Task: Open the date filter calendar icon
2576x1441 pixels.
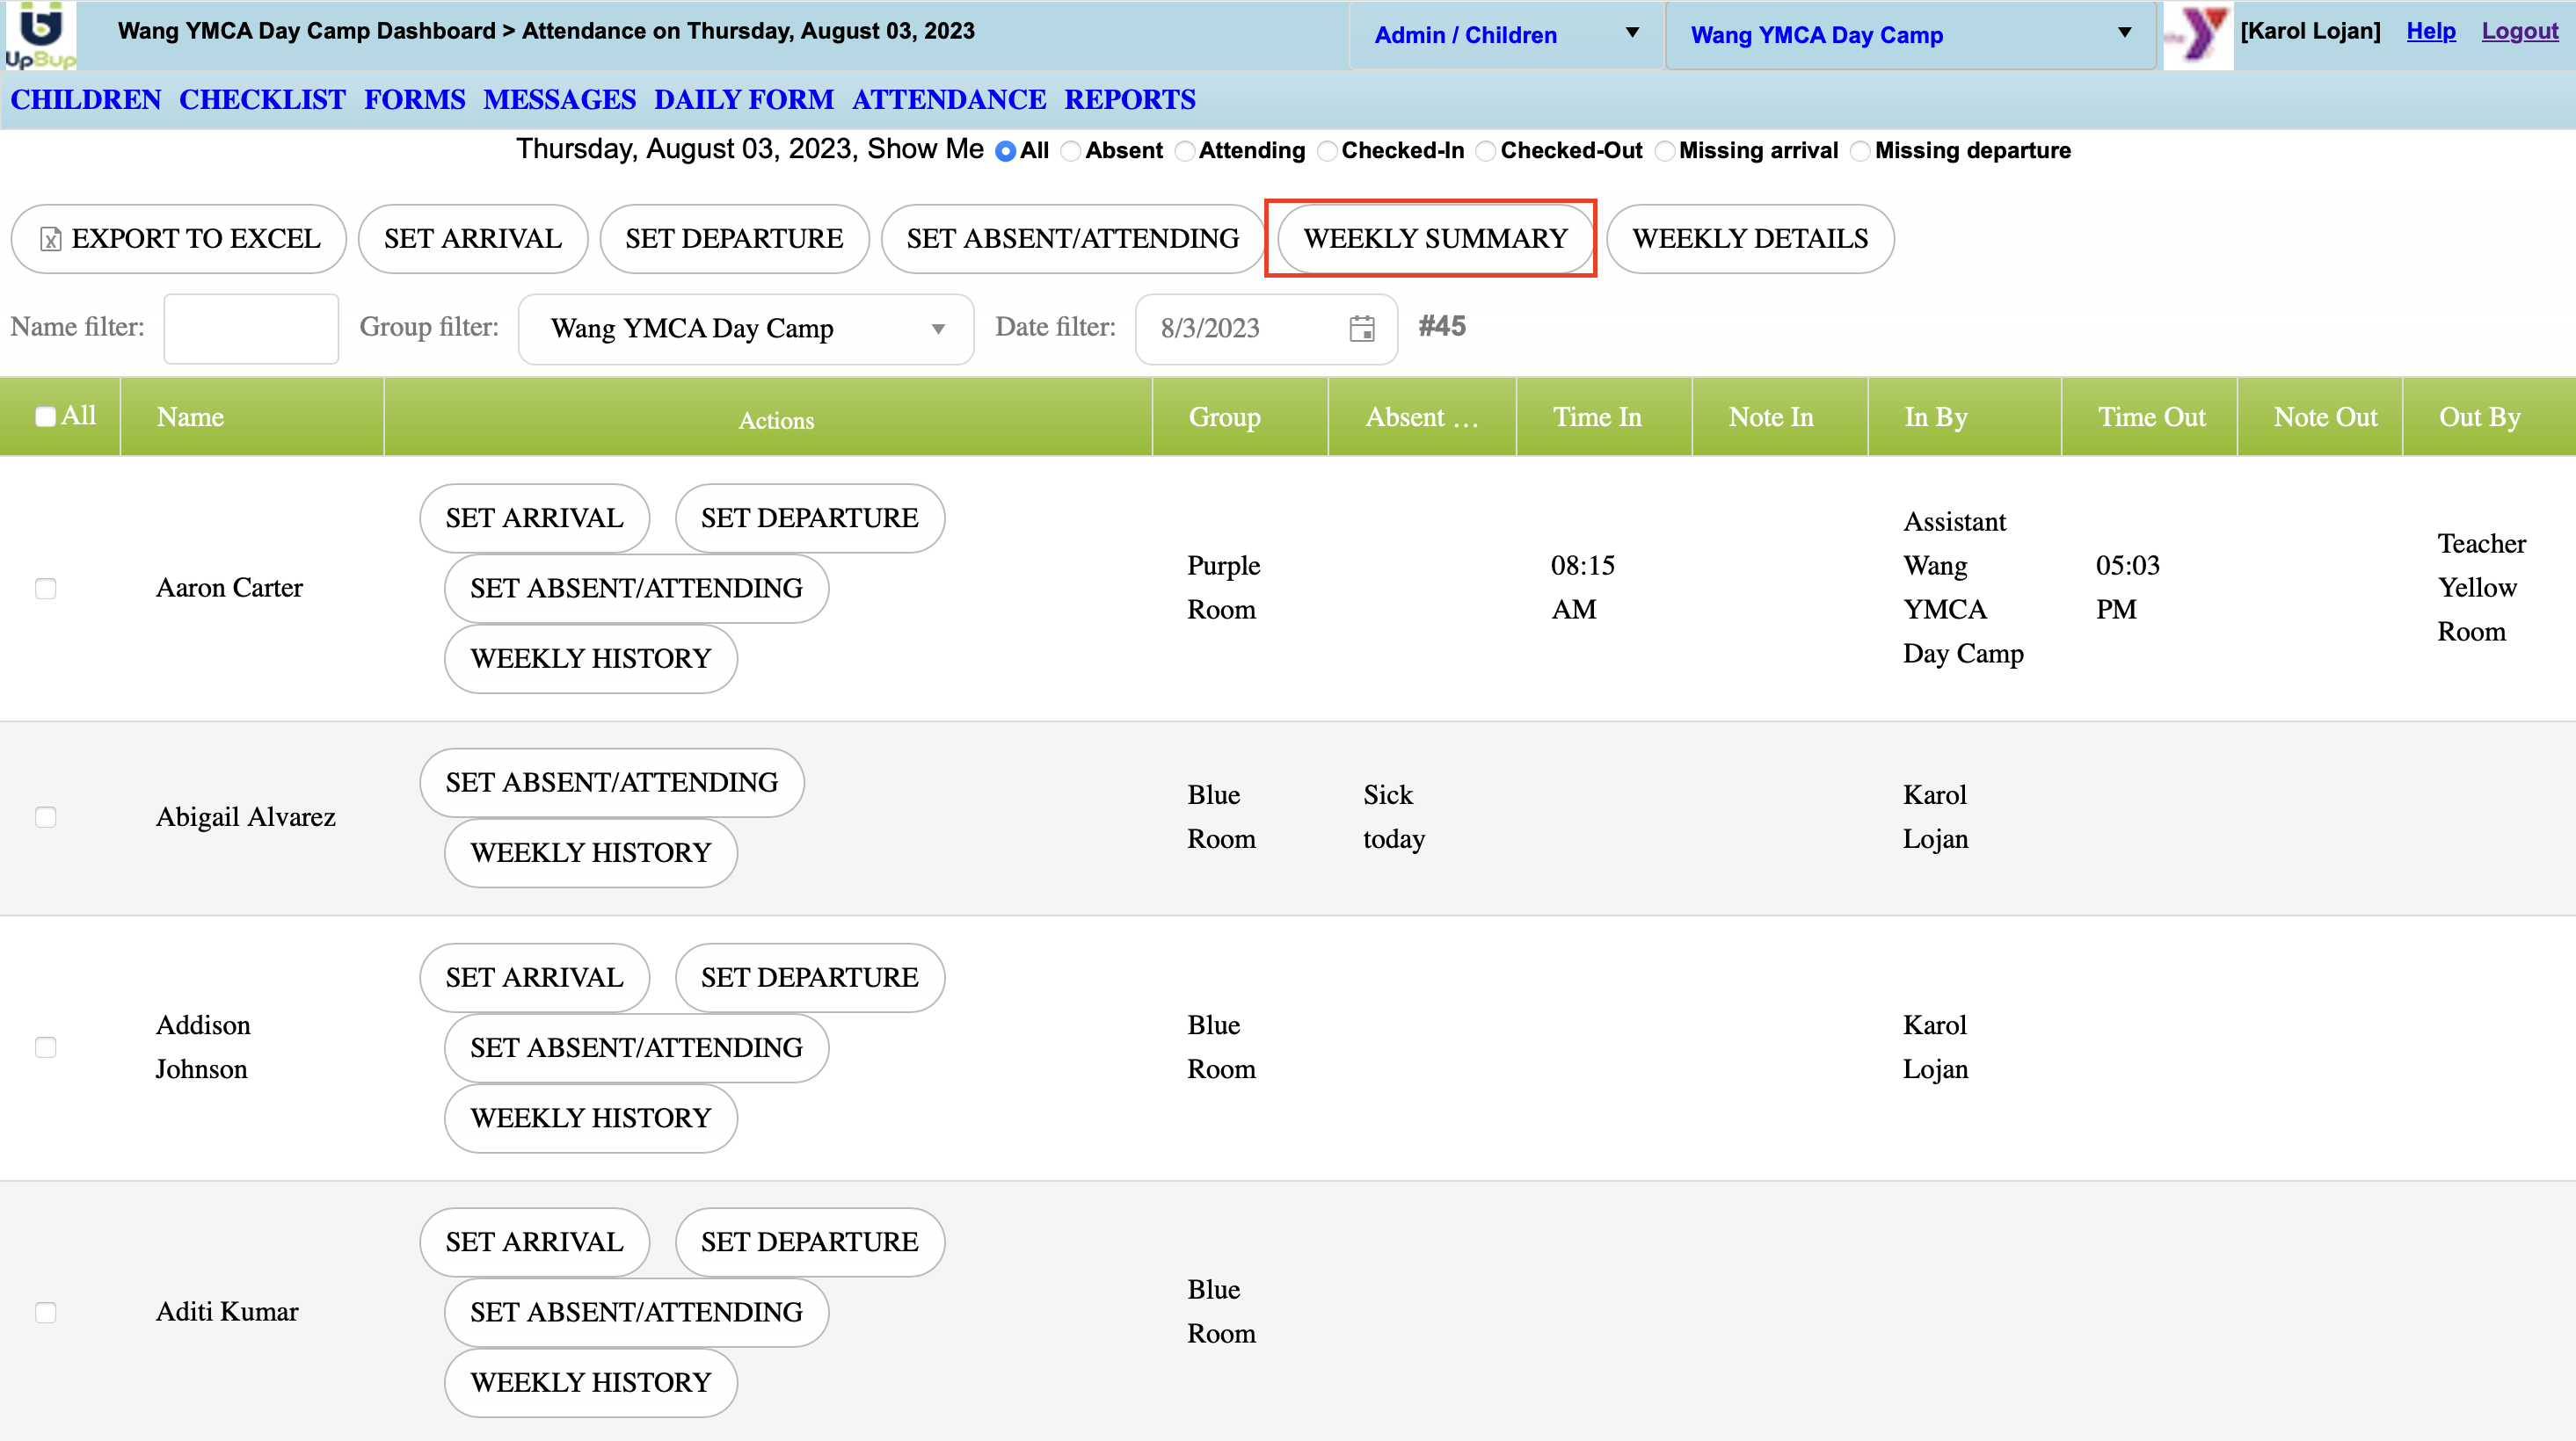Action: [x=1361, y=328]
